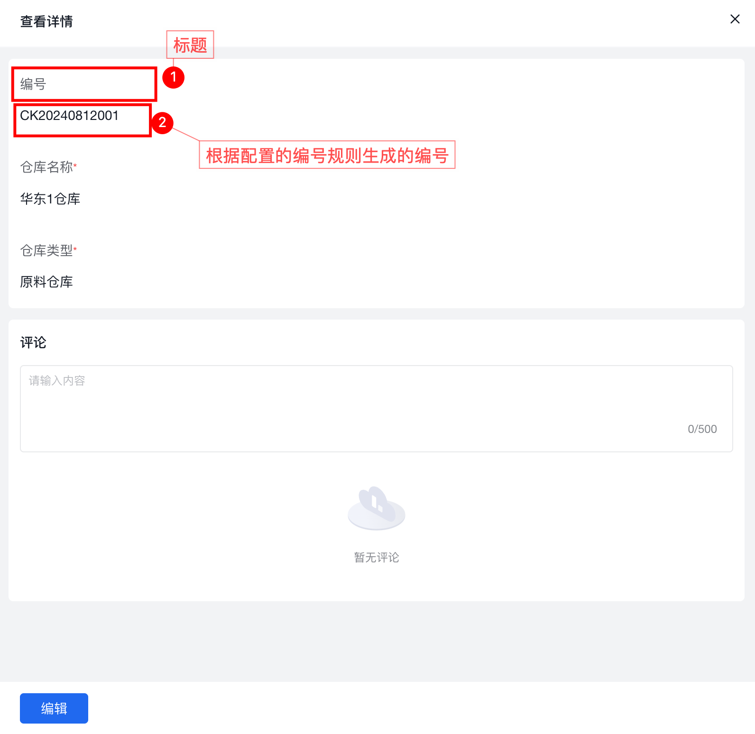Click the warehouse type value 原料仓库
Screen dimensions: 755x734
pos(46,282)
